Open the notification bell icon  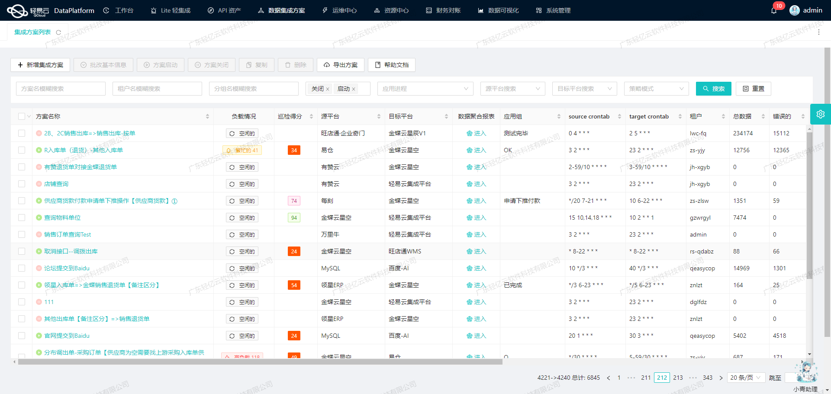(x=774, y=10)
